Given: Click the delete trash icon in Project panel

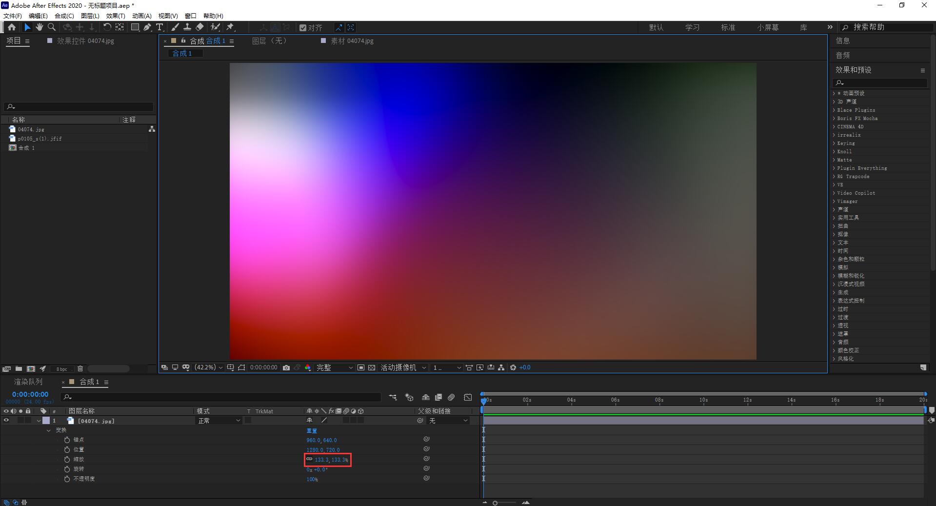Looking at the screenshot, I should (x=80, y=369).
